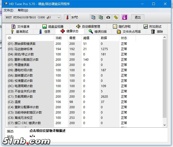The image size is (173, 147).
Task: Click the trash can icon of the 擦除 tab
Action: tap(153, 31)
